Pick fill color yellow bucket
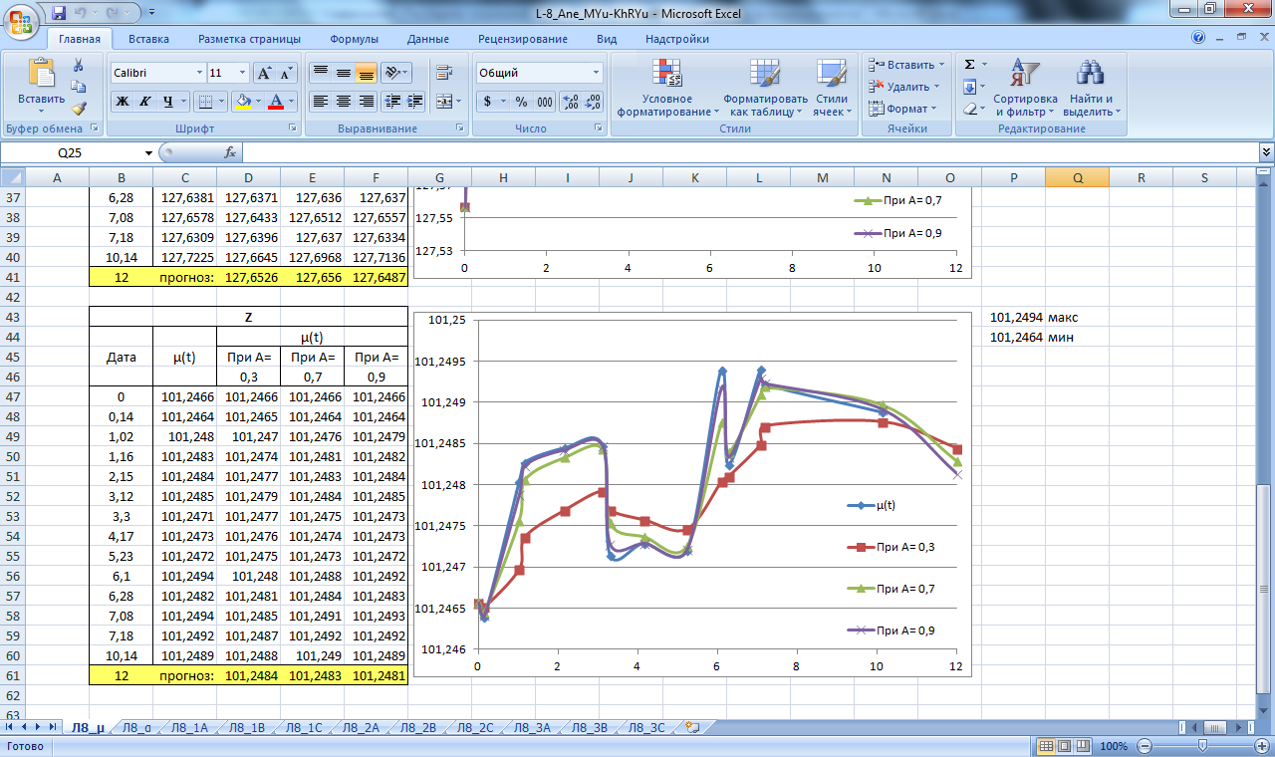 click(242, 101)
